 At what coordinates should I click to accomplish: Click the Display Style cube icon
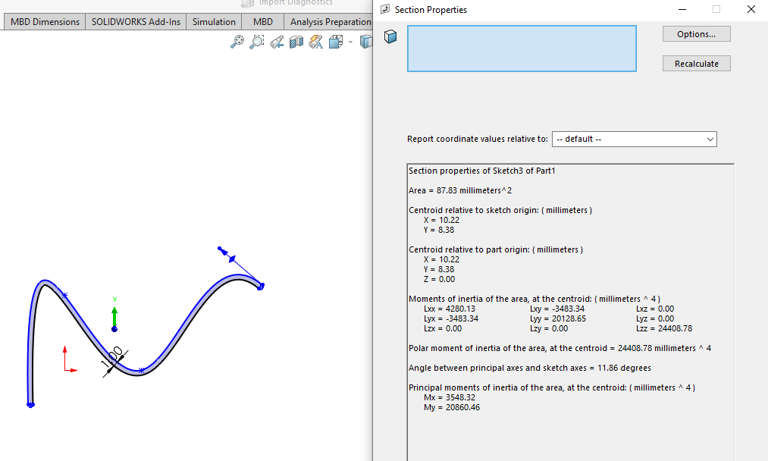click(x=366, y=42)
